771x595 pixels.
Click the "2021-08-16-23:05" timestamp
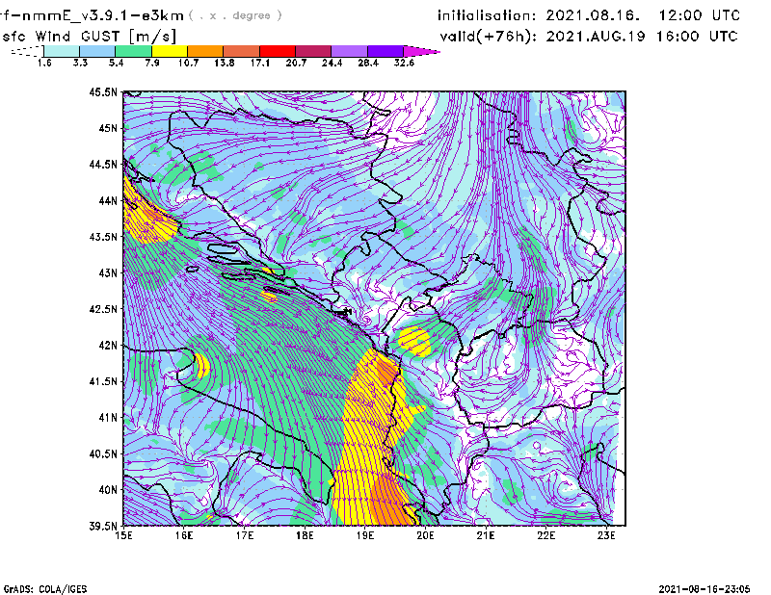[705, 589]
